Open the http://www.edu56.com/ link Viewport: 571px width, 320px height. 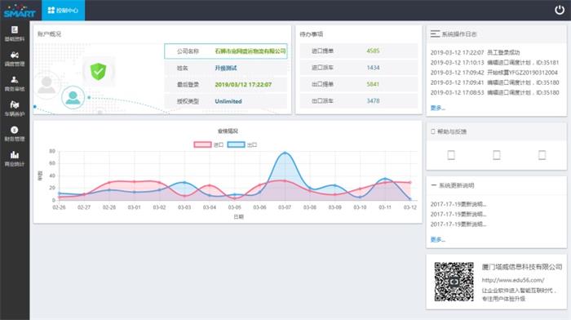513,280
